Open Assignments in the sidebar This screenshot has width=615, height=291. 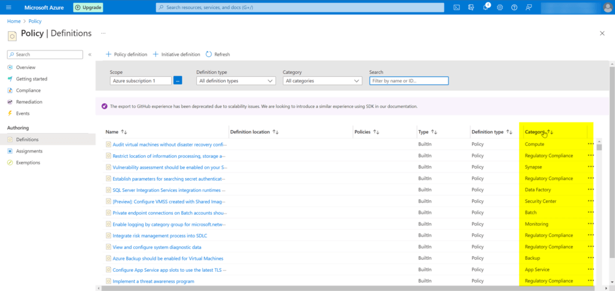tap(29, 151)
